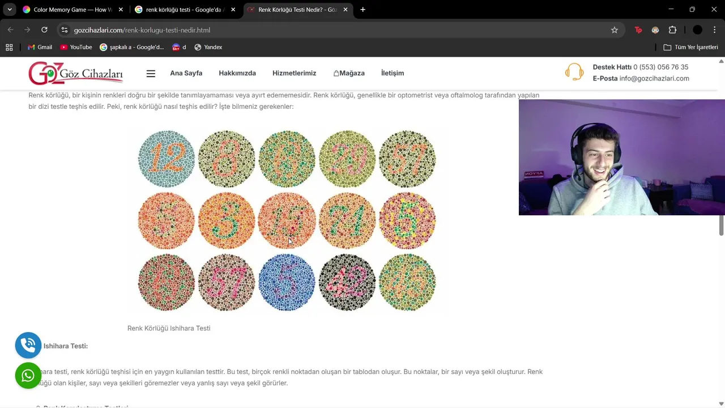Open the profile avatar in the toolbar

pyautogui.click(x=698, y=30)
